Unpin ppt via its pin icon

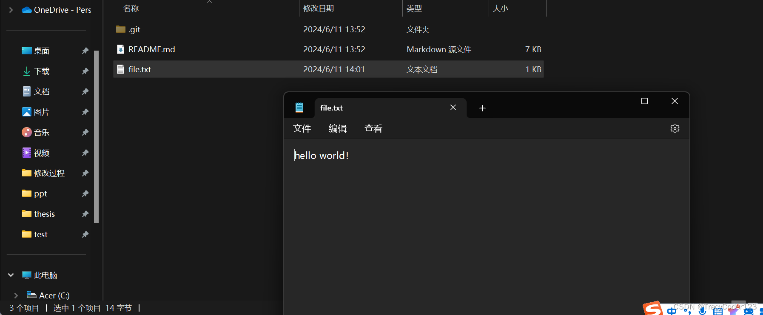85,193
